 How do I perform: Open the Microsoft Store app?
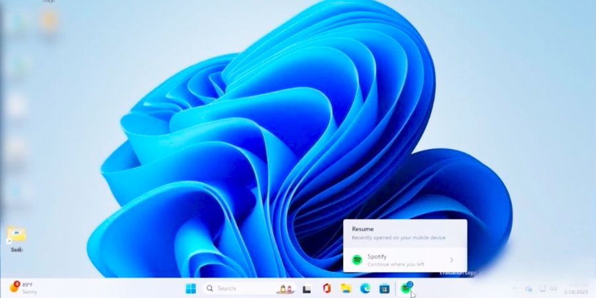tap(383, 289)
